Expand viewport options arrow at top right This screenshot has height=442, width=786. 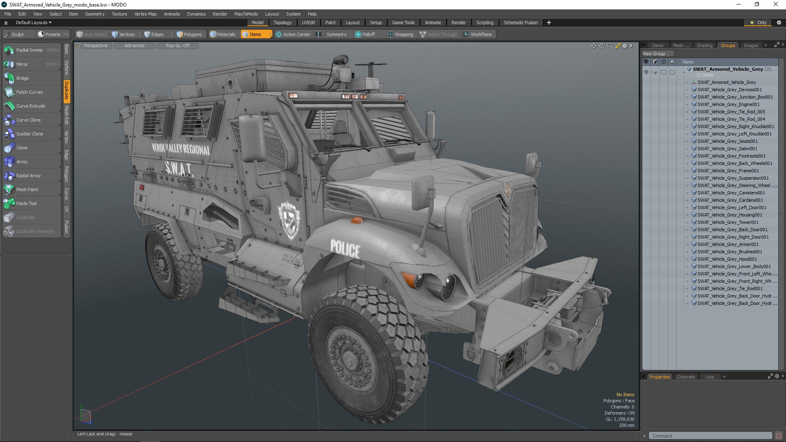[x=631, y=46]
